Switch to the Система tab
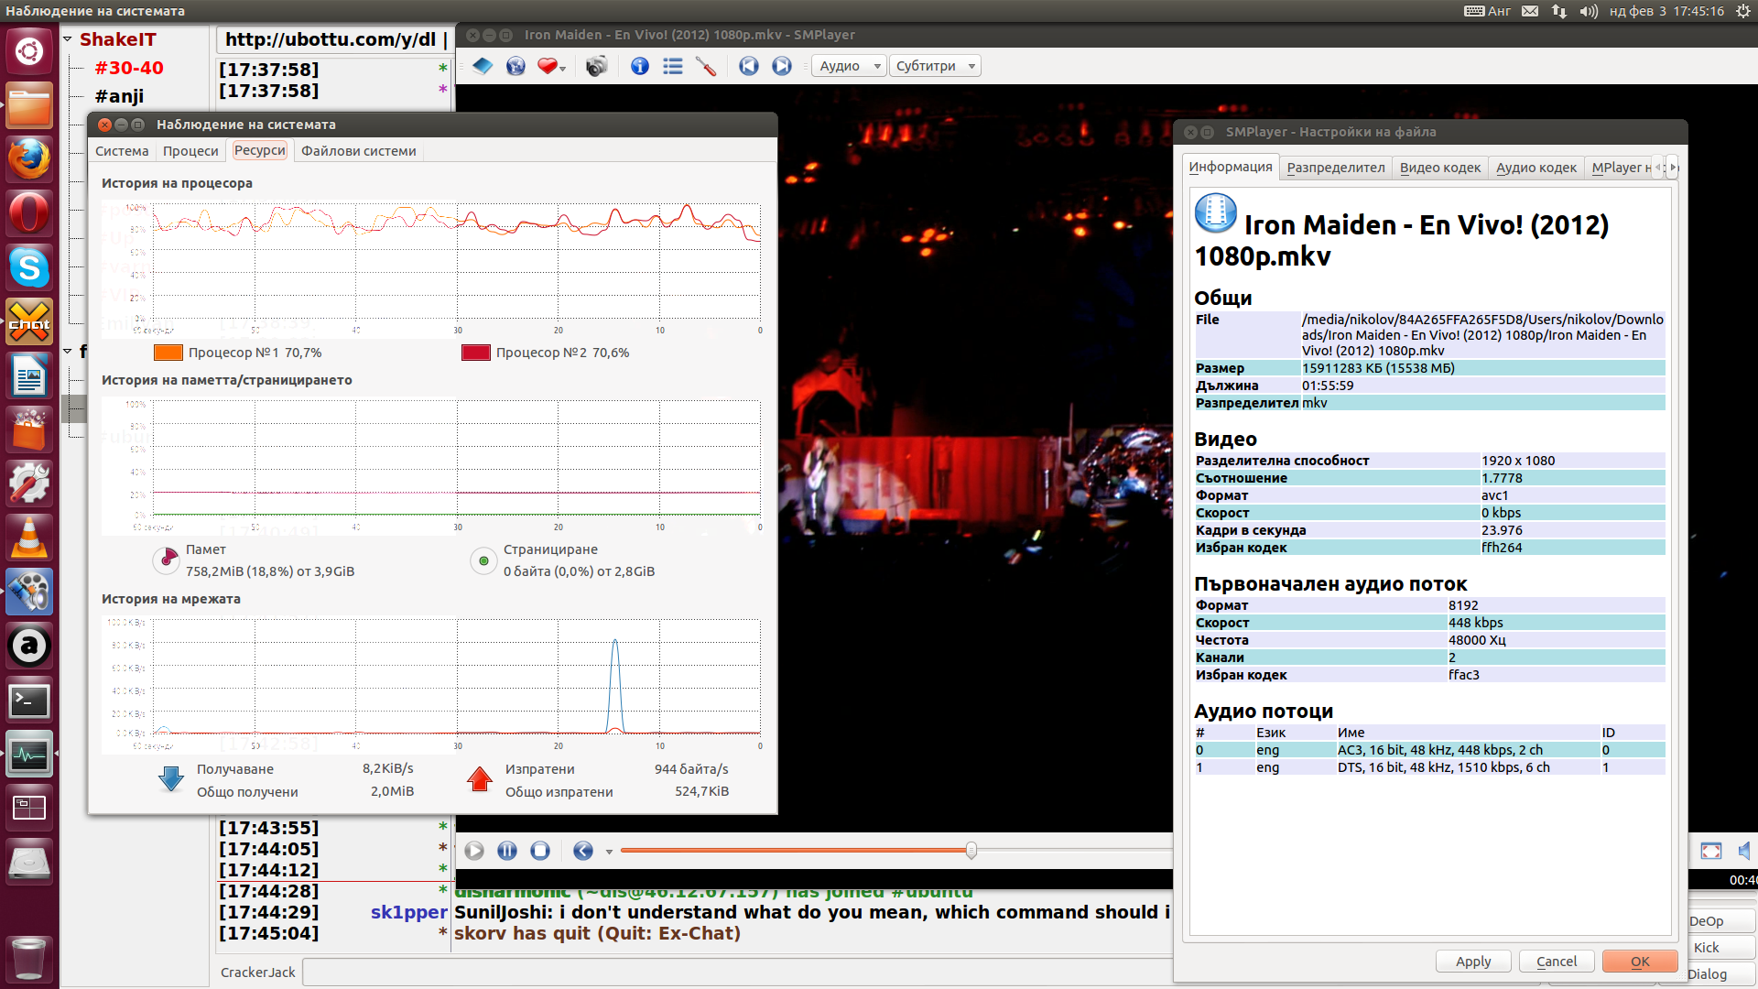The width and height of the screenshot is (1758, 989). [x=122, y=151]
